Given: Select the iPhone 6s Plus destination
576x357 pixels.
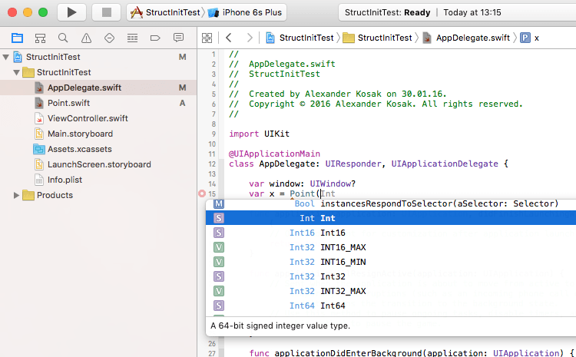Looking at the screenshot, I should (x=251, y=12).
